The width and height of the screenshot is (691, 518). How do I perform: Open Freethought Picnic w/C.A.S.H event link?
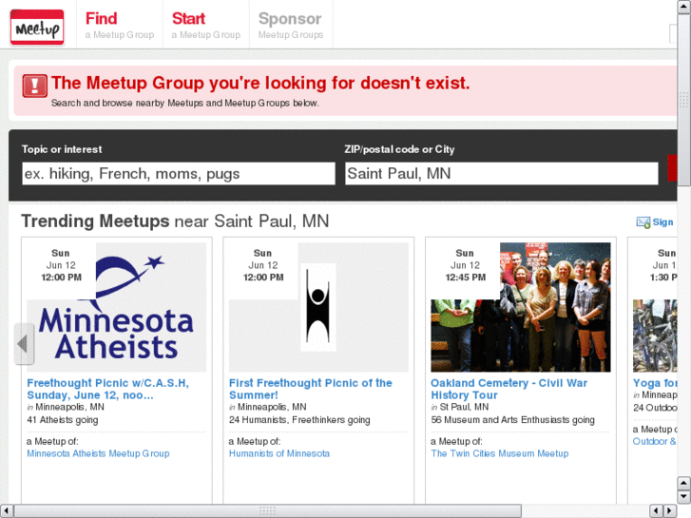tap(108, 389)
